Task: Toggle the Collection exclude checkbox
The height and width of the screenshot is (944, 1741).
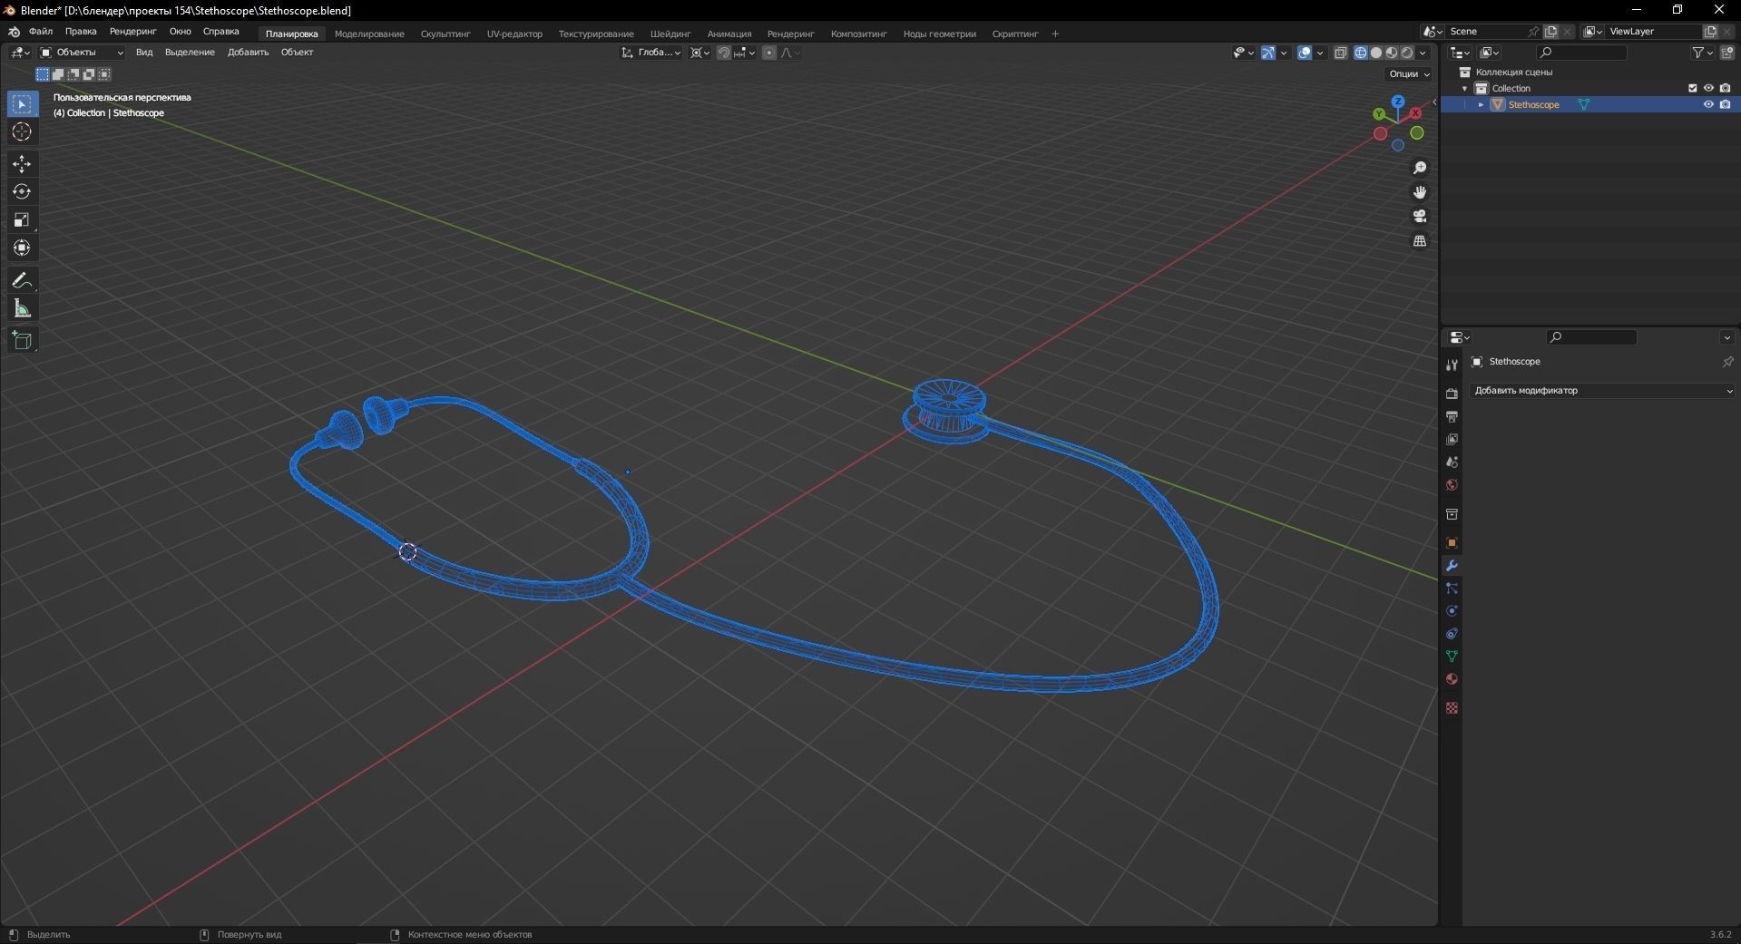Action: (x=1692, y=88)
